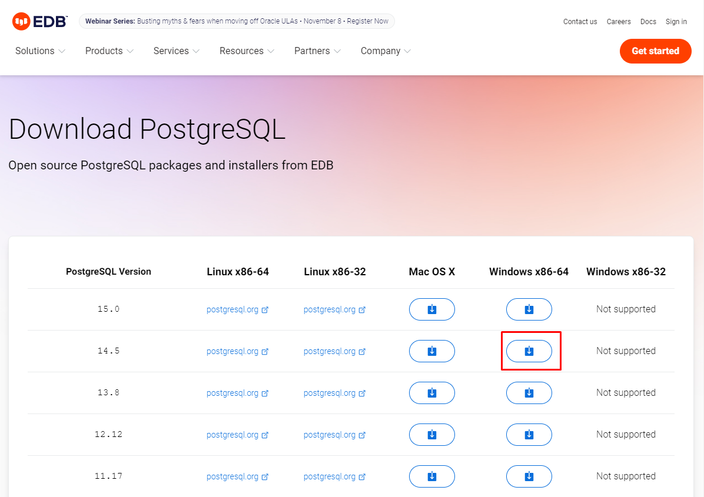Download PostgreSQL 13.8 for Windows x86-64

[529, 392]
